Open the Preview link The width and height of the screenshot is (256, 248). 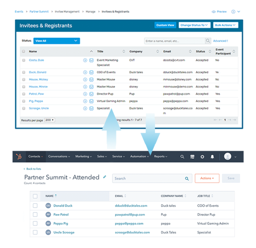pos(219,12)
